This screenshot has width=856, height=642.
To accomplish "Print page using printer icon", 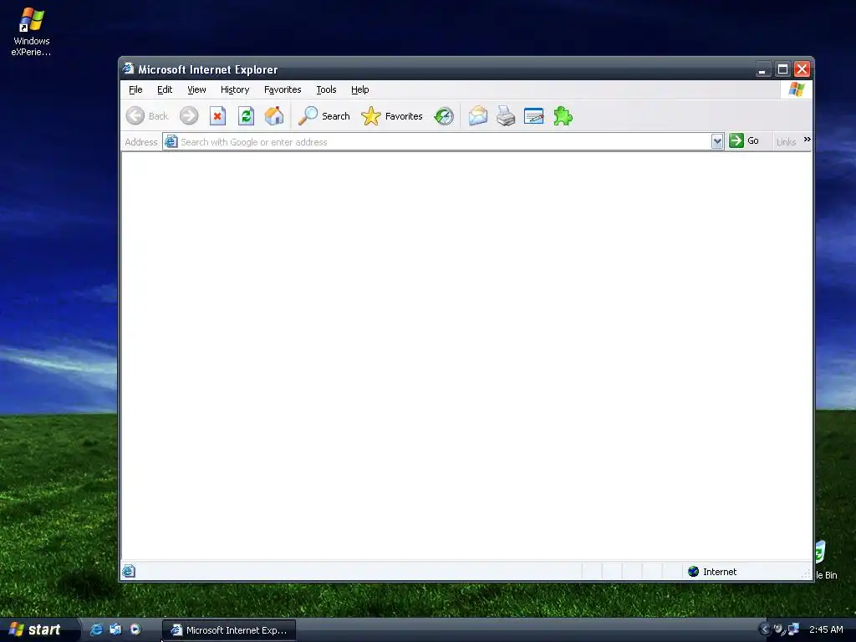I will coord(506,115).
